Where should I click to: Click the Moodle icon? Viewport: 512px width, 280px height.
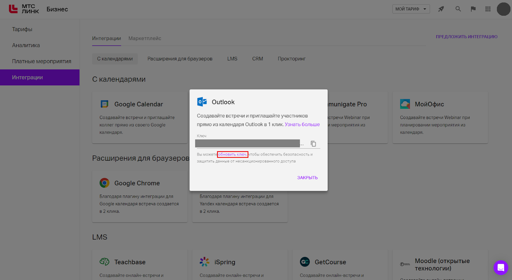(405, 264)
